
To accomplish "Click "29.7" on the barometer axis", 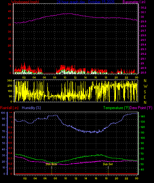I will pos(143,31).
